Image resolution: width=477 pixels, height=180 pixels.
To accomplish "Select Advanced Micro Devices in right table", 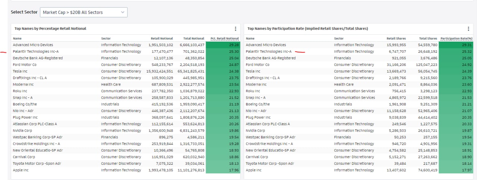I will (266, 45).
